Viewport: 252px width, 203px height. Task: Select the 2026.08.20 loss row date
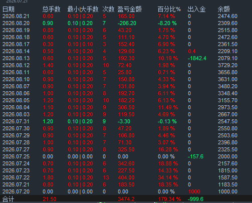click(x=16, y=23)
